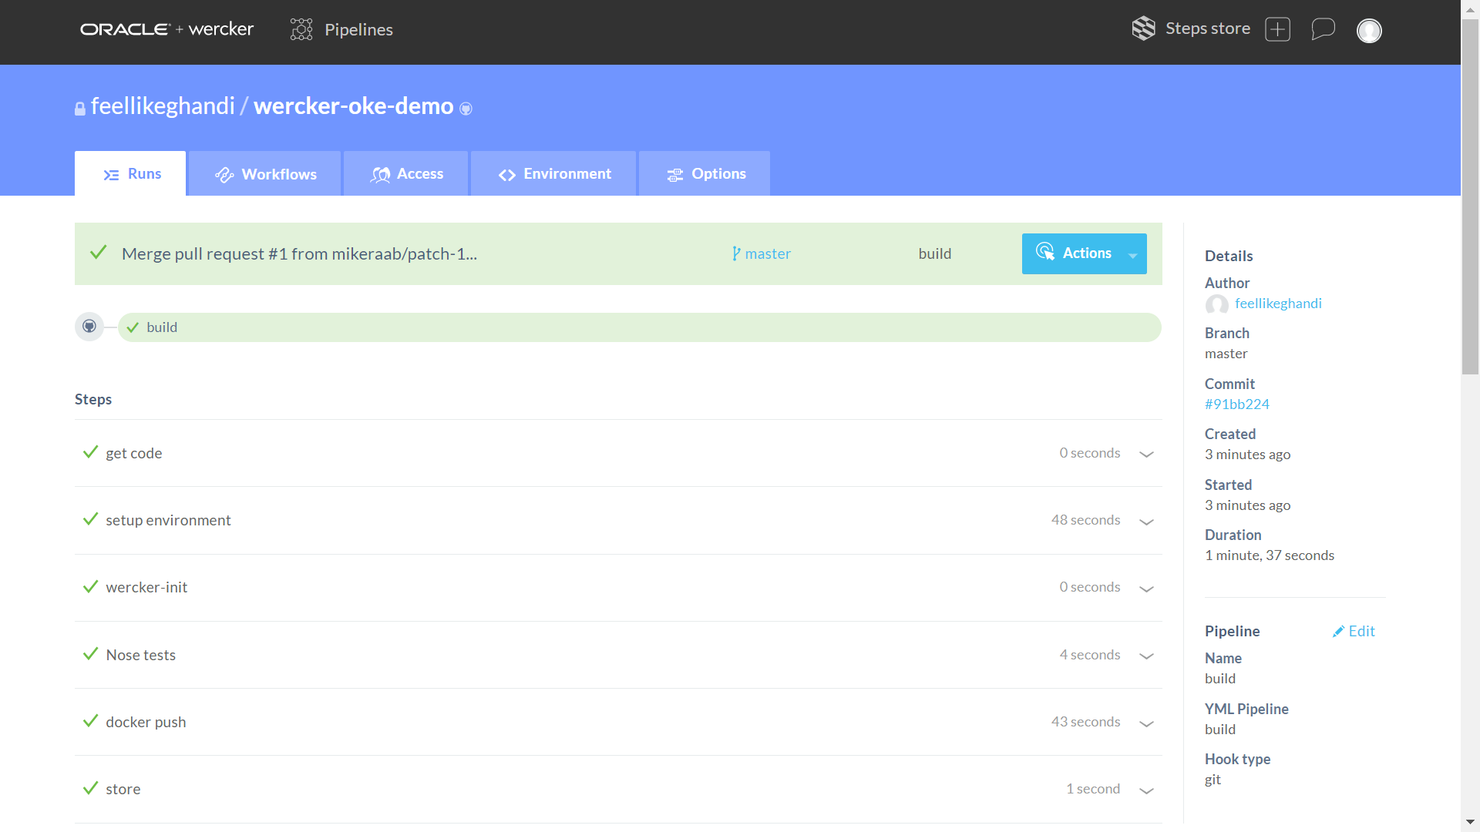The image size is (1480, 832).
Task: Expand the Nose tests step
Action: [x=1146, y=656]
